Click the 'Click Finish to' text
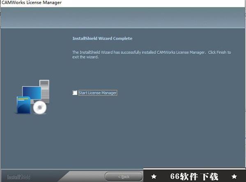The height and width of the screenshot is (182, 246). coord(219,52)
